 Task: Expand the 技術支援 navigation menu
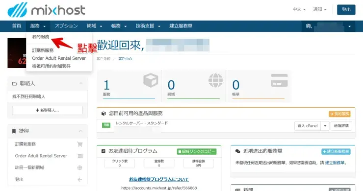(148, 26)
